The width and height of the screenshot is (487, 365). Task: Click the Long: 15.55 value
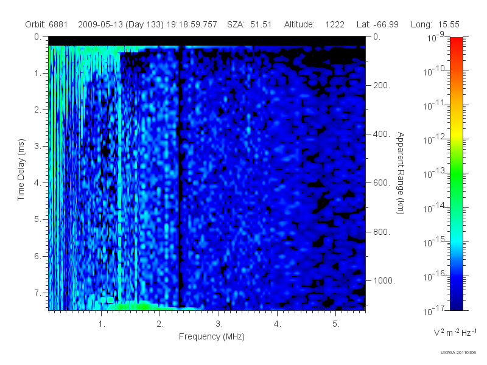point(435,24)
